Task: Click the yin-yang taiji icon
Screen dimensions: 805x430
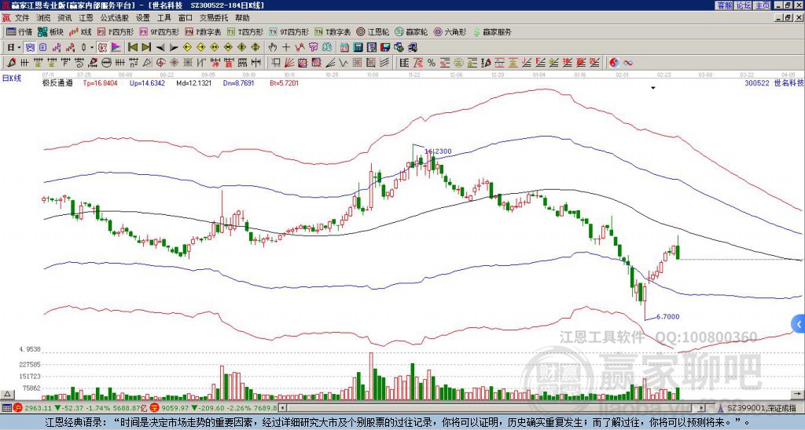Action: coord(614,63)
